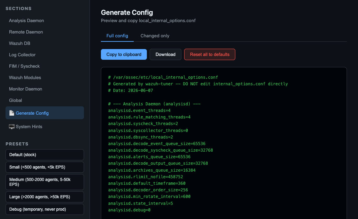This screenshot has height=219, width=358.
Task: Apply the Debug (temporary, never prod) preset
Action: 45,209
